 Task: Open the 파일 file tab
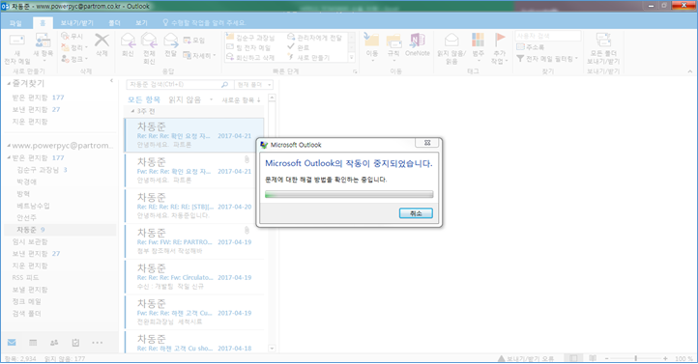(x=15, y=22)
